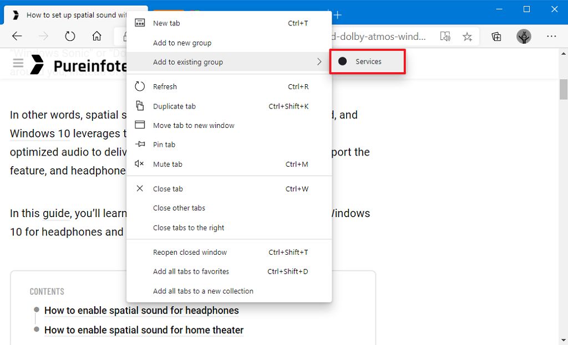The height and width of the screenshot is (345, 568).
Task: Click the browser Forward arrow
Action: click(x=43, y=36)
